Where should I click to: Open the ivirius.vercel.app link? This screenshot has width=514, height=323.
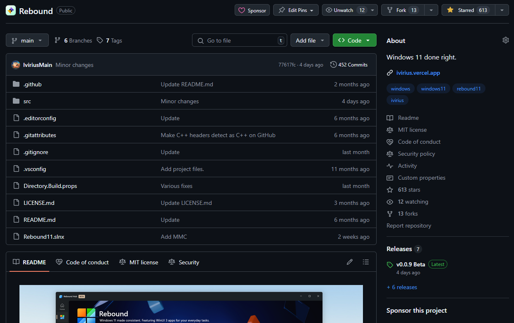click(x=418, y=73)
